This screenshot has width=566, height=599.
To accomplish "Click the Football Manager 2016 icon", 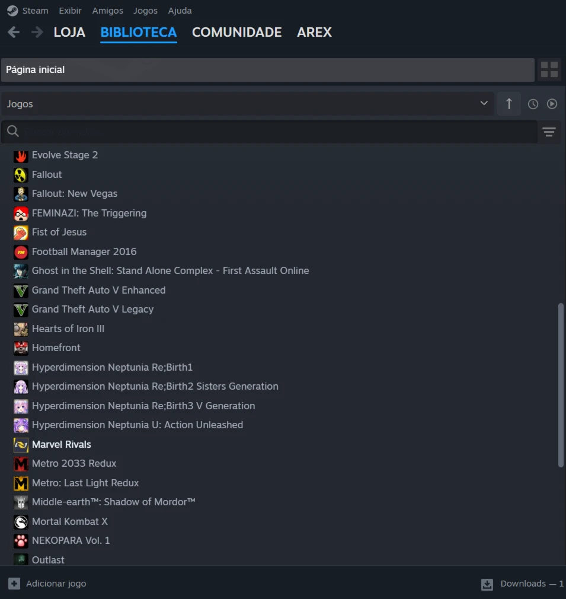I will (21, 252).
